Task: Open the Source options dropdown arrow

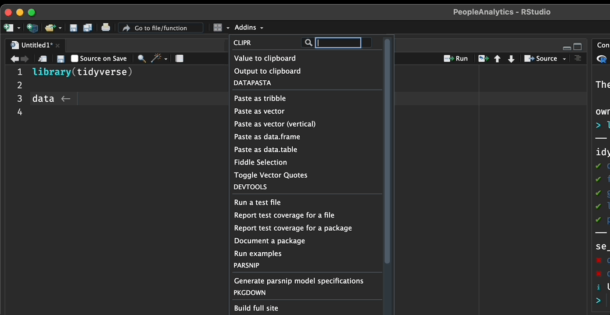Action: click(x=564, y=59)
